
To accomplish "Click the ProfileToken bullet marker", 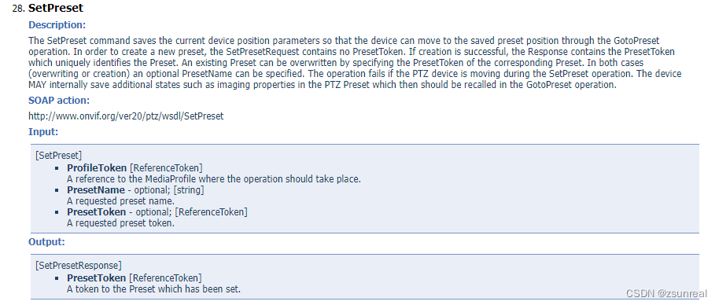I will pyautogui.click(x=57, y=168).
